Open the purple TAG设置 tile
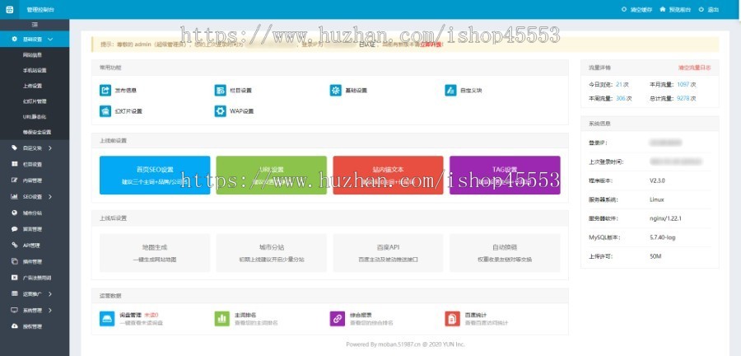 point(505,175)
